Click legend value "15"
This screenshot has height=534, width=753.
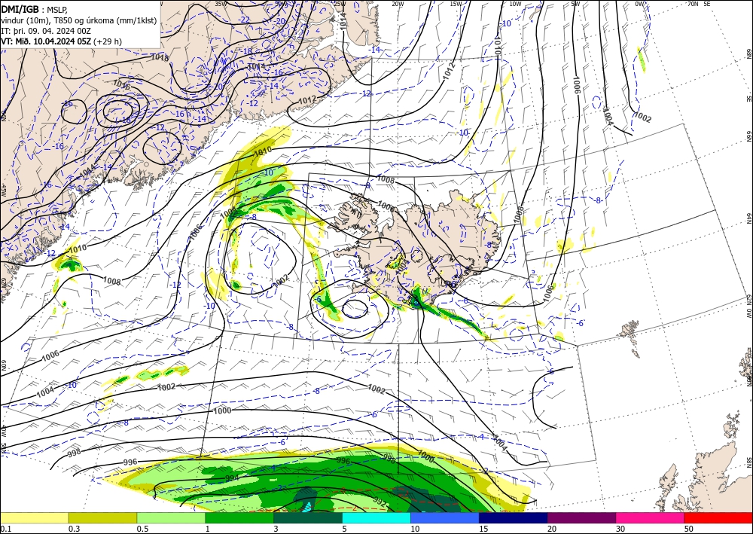click(483, 529)
